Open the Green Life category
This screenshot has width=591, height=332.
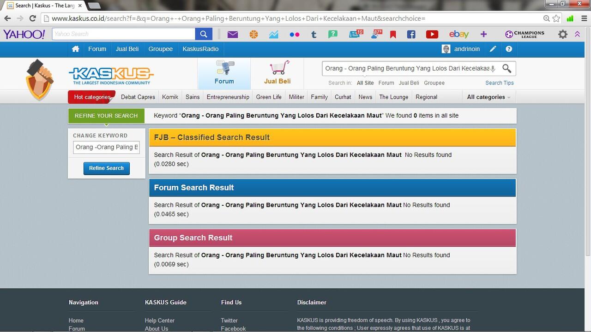269,97
